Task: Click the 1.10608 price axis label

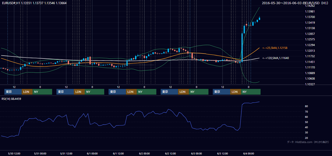Action: tap(310, 79)
